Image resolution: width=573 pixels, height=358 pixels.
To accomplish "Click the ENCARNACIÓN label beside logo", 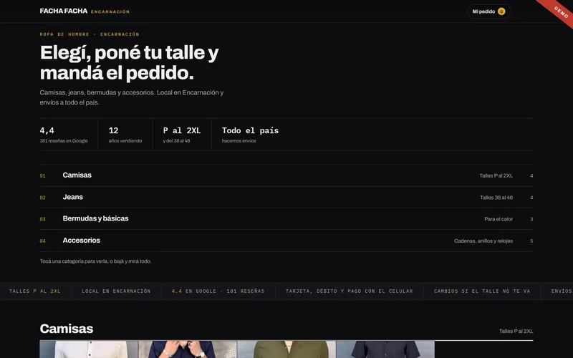I will pyautogui.click(x=110, y=11).
